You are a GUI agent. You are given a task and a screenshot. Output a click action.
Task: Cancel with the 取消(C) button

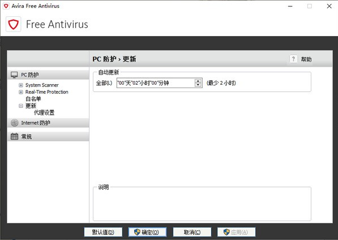pos(192,232)
